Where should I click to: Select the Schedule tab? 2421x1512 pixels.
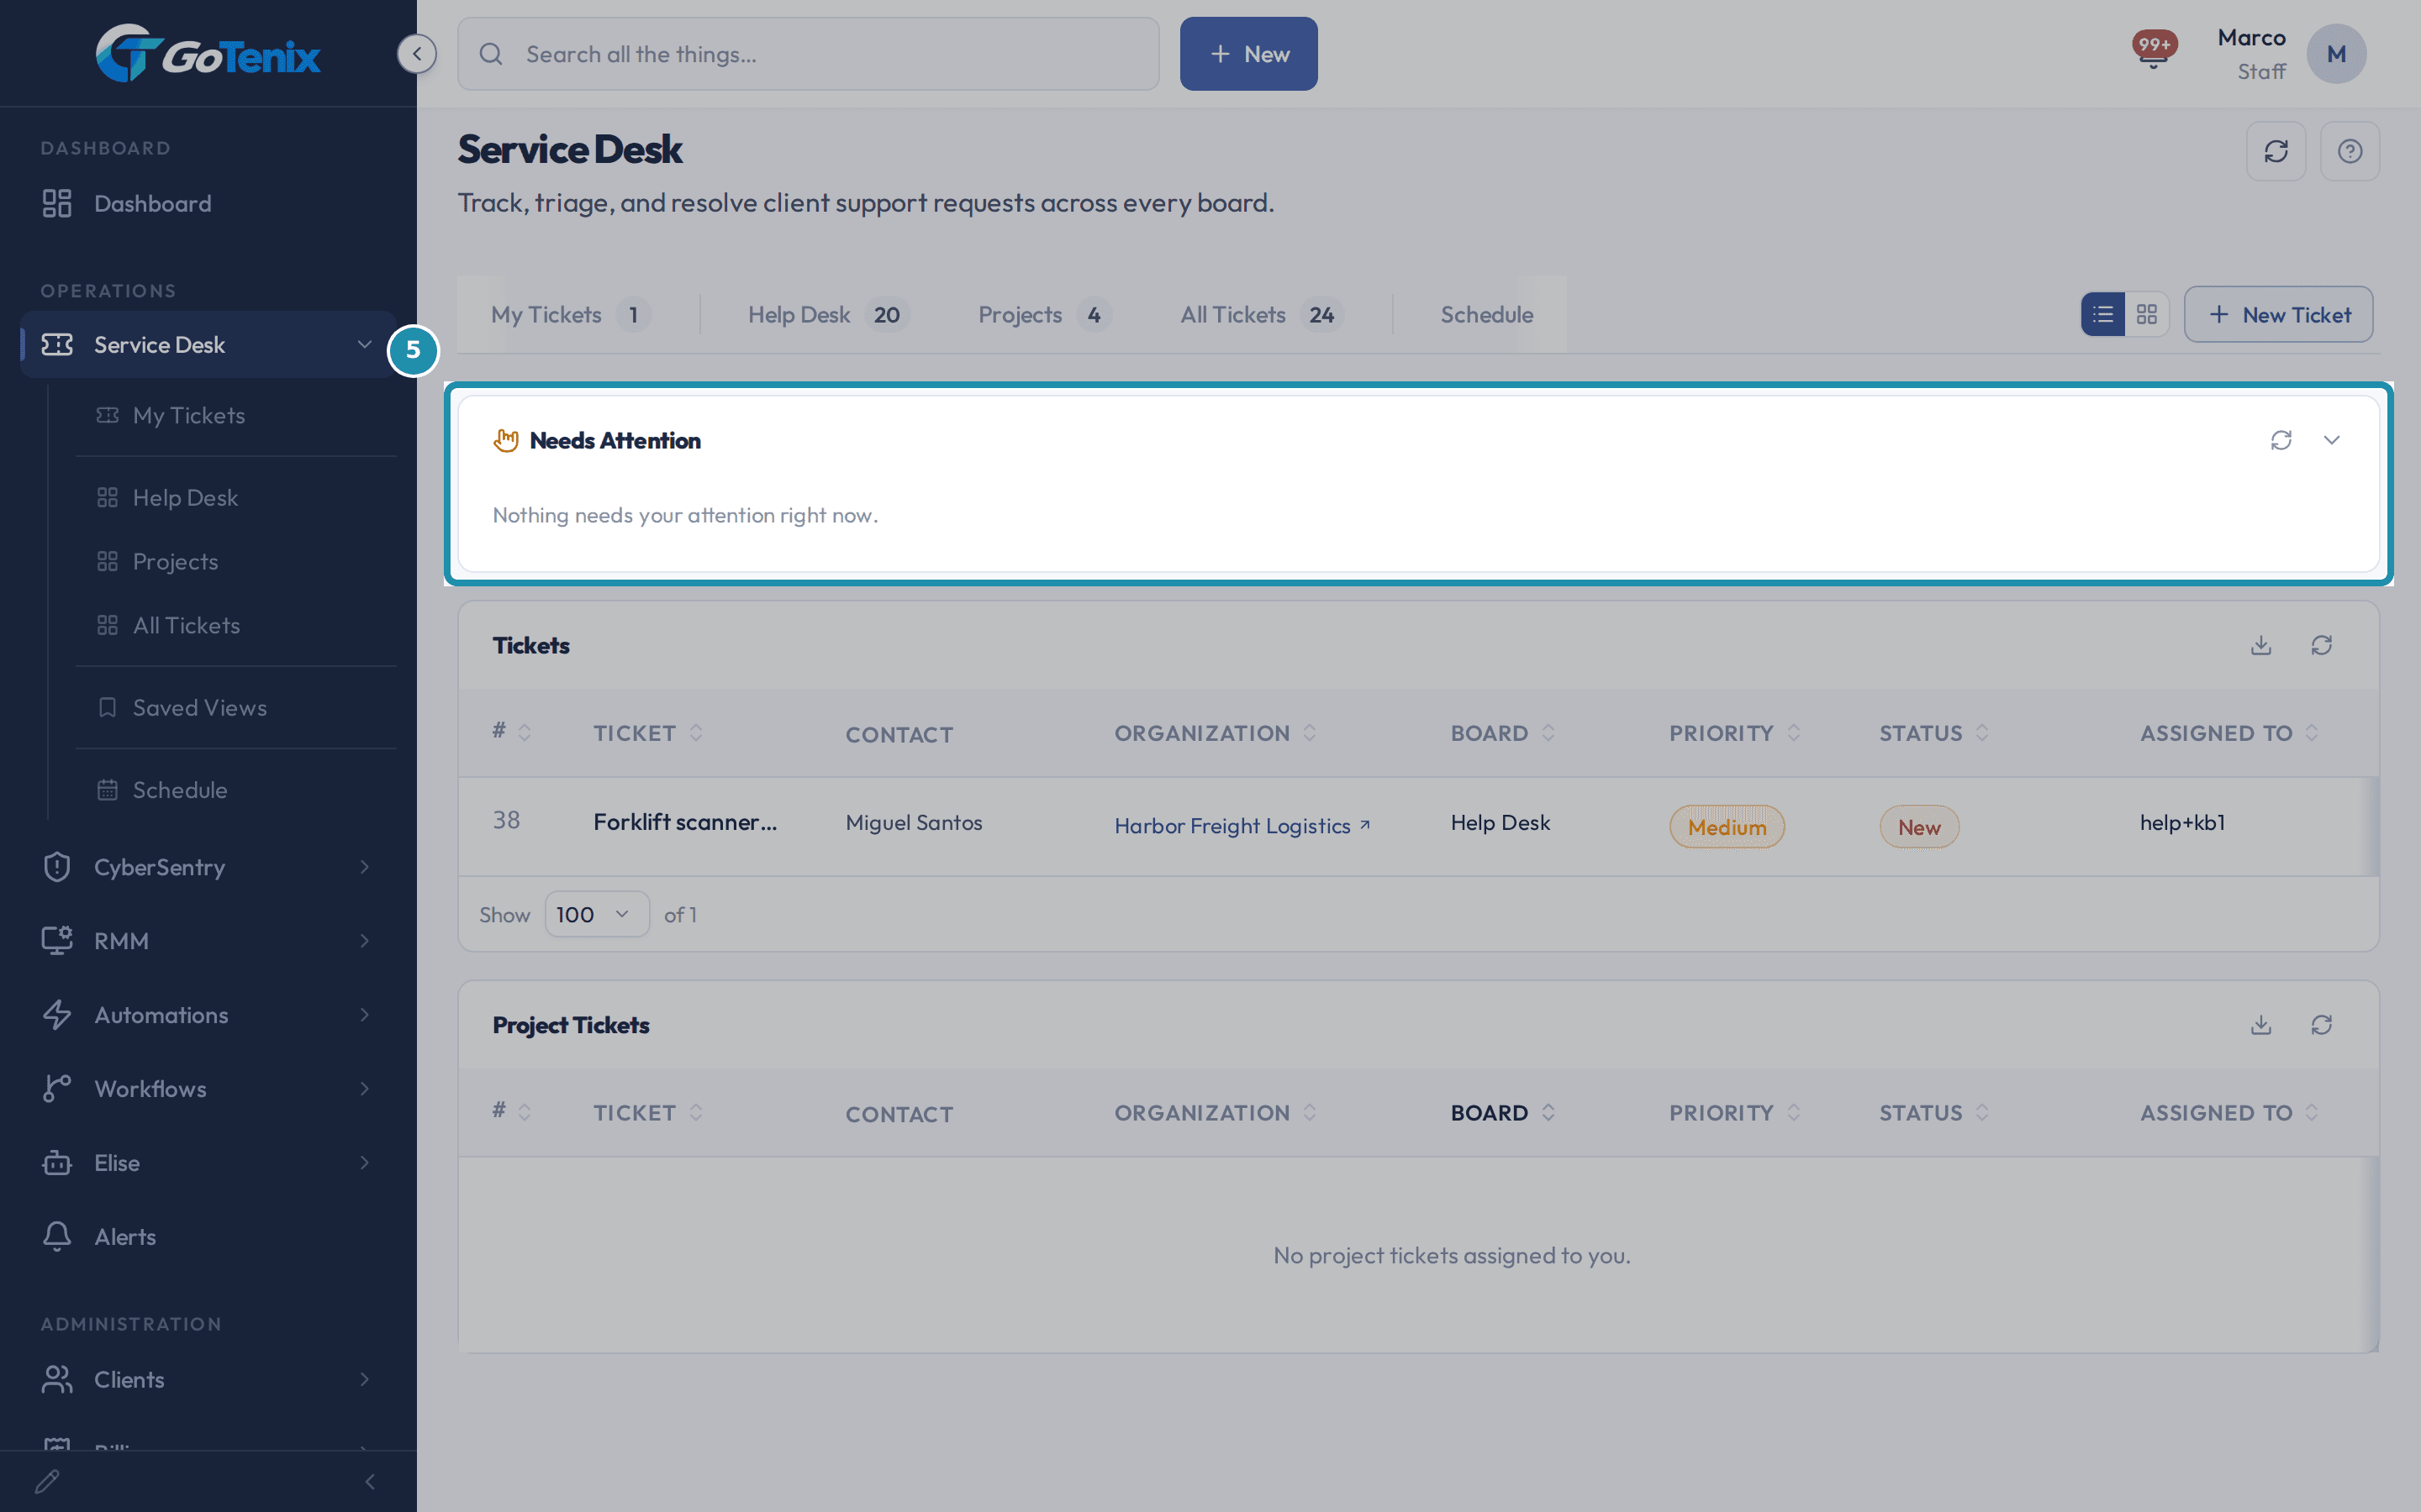coord(1486,314)
